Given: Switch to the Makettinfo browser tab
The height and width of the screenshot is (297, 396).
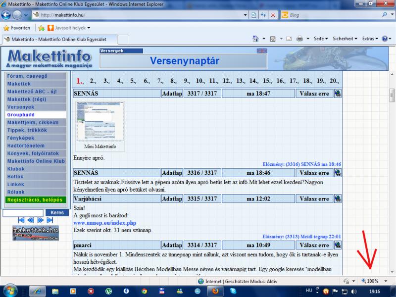Looking at the screenshot, I should [60, 39].
